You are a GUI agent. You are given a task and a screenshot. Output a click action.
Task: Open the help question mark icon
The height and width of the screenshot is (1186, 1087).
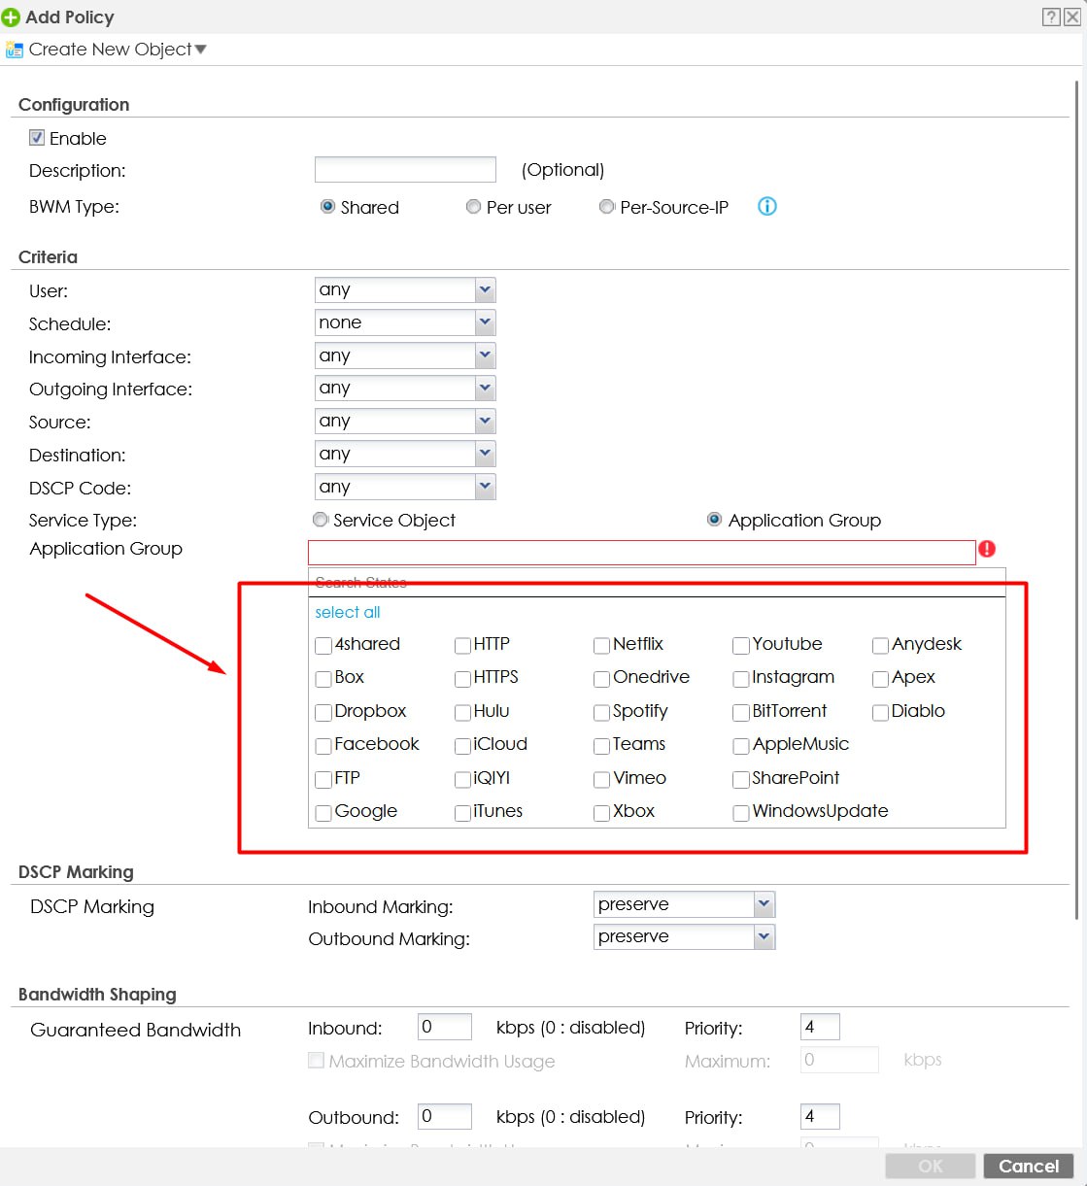(1051, 17)
